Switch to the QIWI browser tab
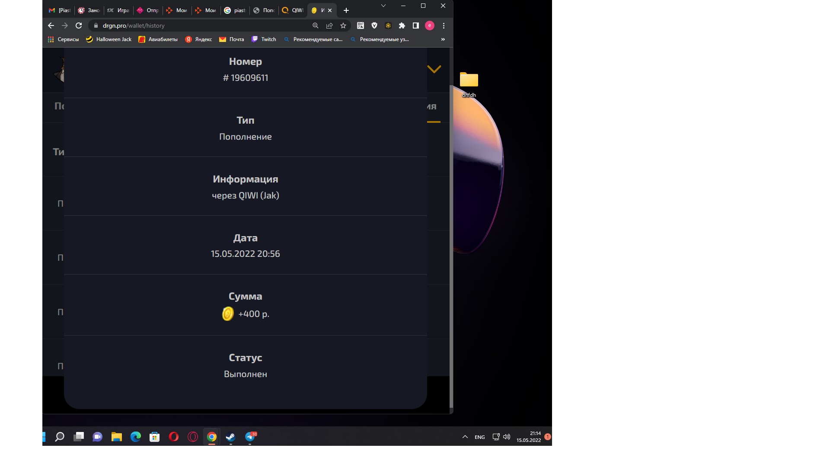Image resolution: width=830 pixels, height=467 pixels. 293,10
